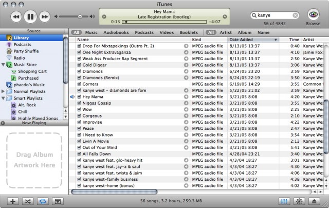This screenshot has width=329, height=208.
Task: Toggle shuffle playback mode
Action: [28, 201]
